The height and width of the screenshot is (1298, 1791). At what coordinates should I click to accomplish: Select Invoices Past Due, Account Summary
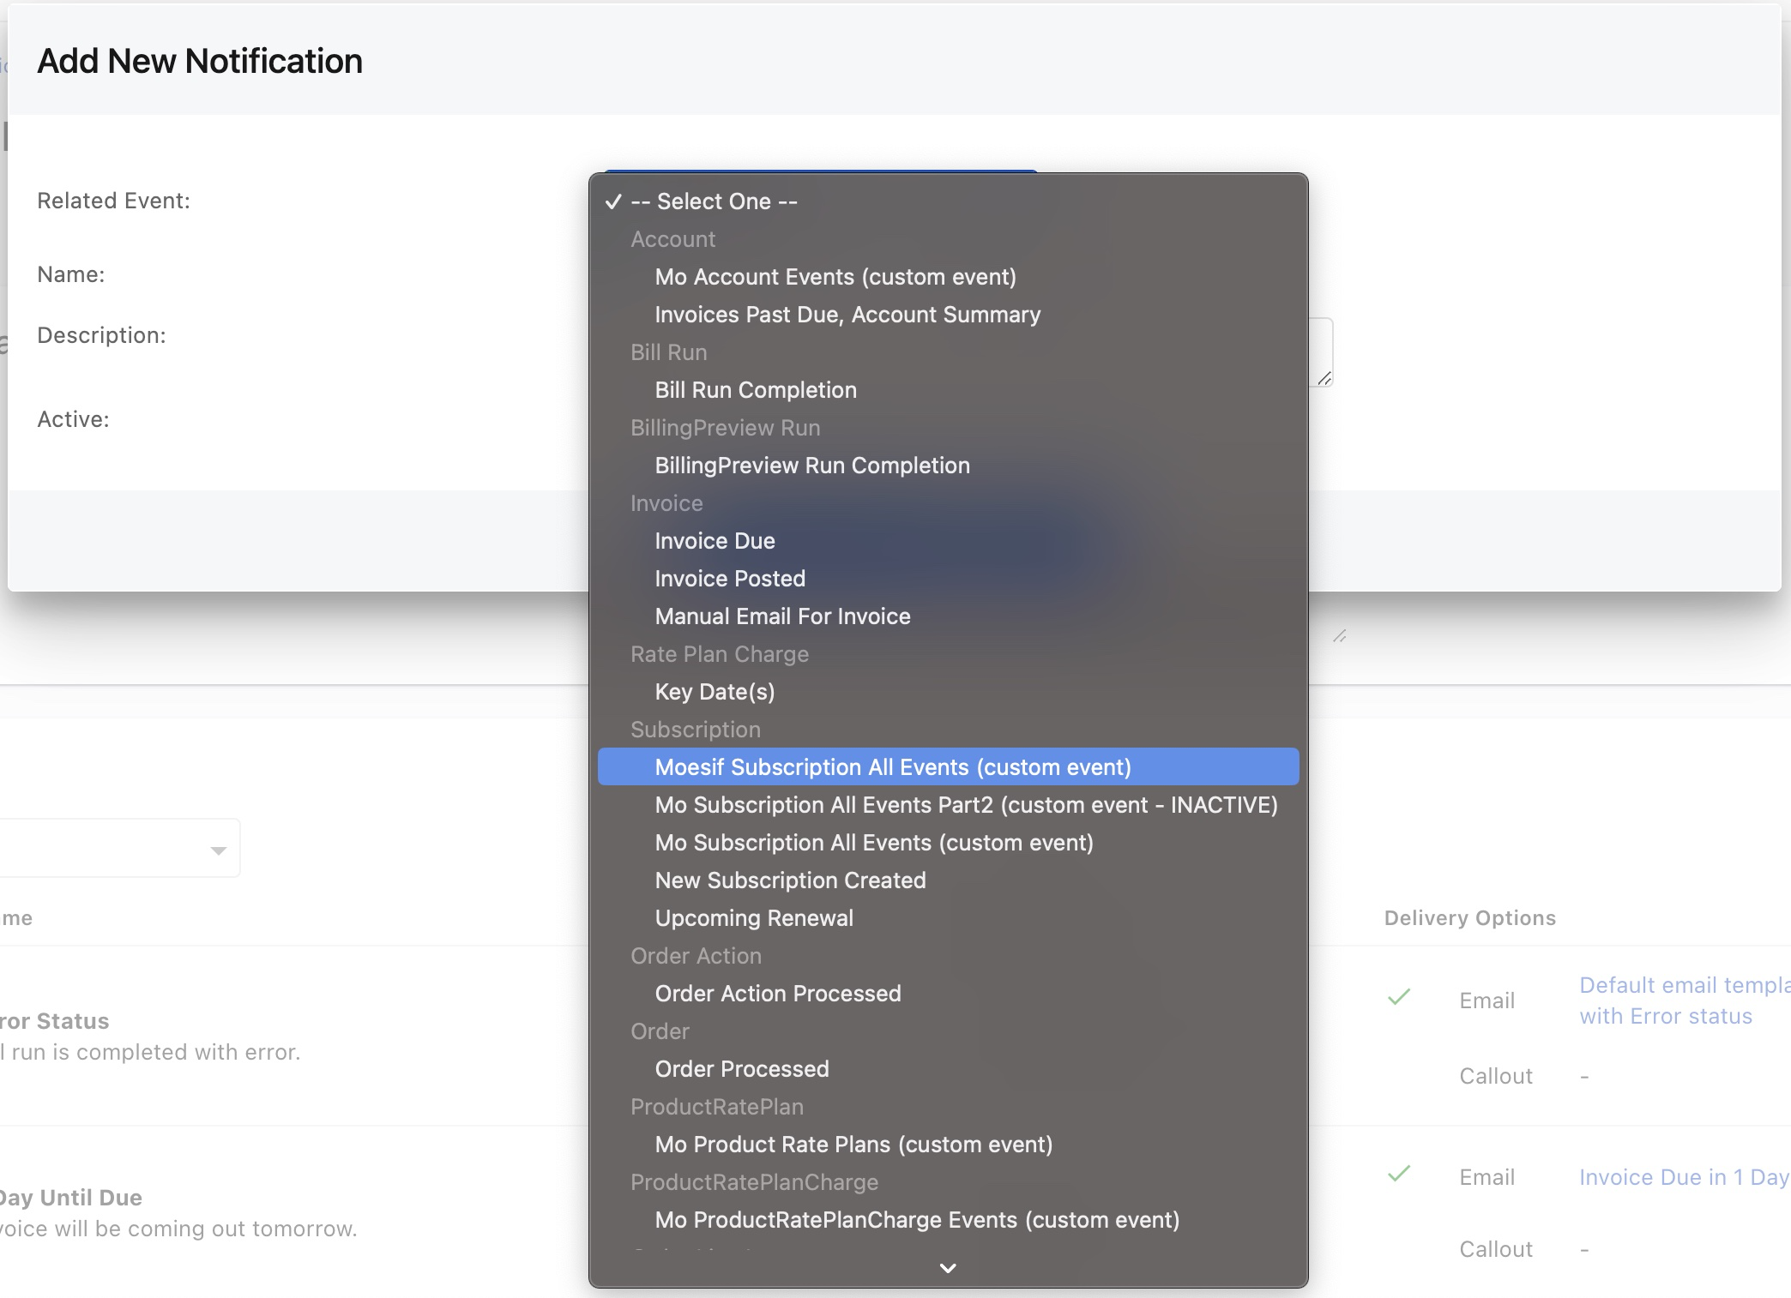(847, 315)
